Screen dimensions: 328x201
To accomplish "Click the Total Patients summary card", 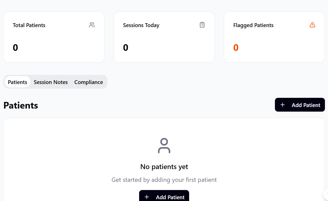I will click(54, 37).
